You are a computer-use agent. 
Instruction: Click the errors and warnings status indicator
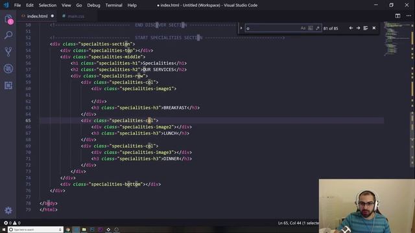click(x=12, y=223)
